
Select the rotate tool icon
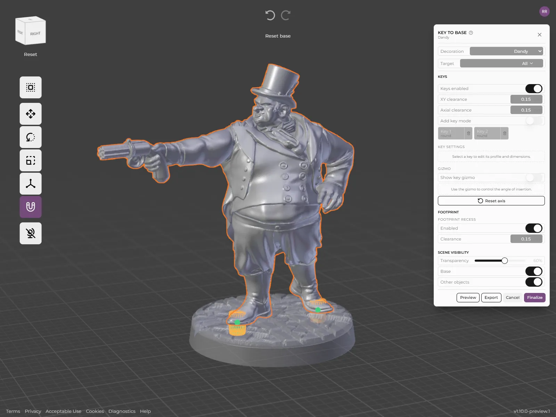pos(31,137)
